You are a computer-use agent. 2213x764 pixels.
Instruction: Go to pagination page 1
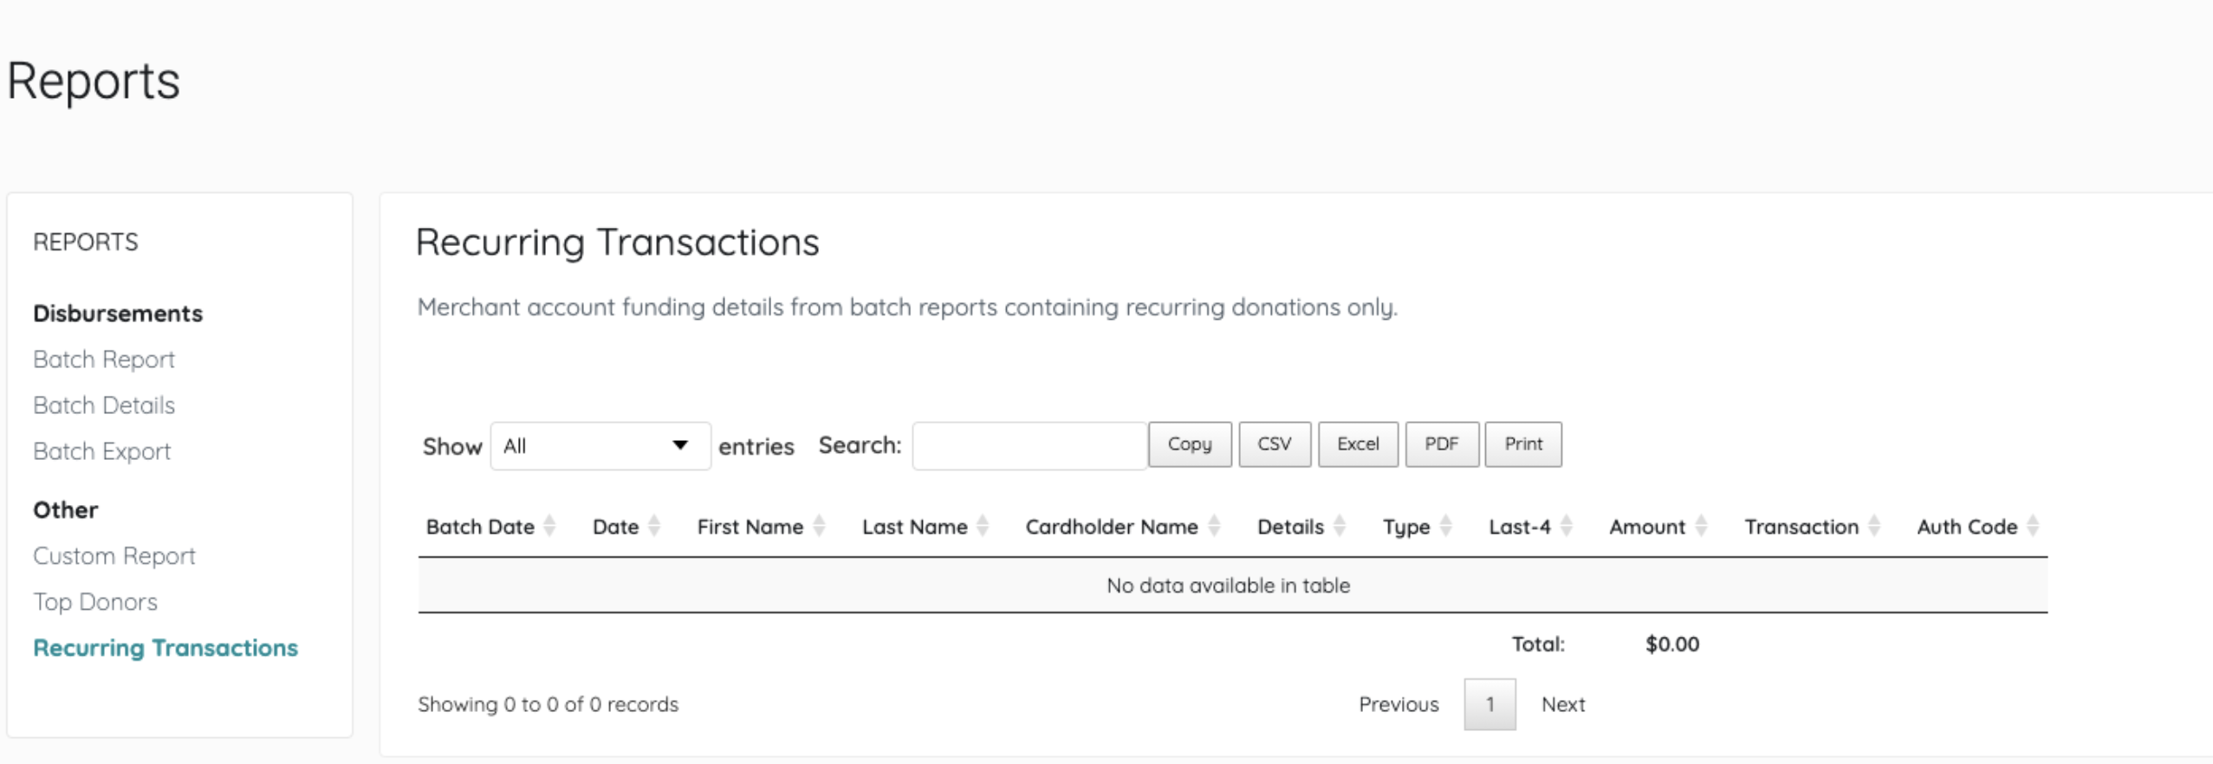click(x=1489, y=704)
